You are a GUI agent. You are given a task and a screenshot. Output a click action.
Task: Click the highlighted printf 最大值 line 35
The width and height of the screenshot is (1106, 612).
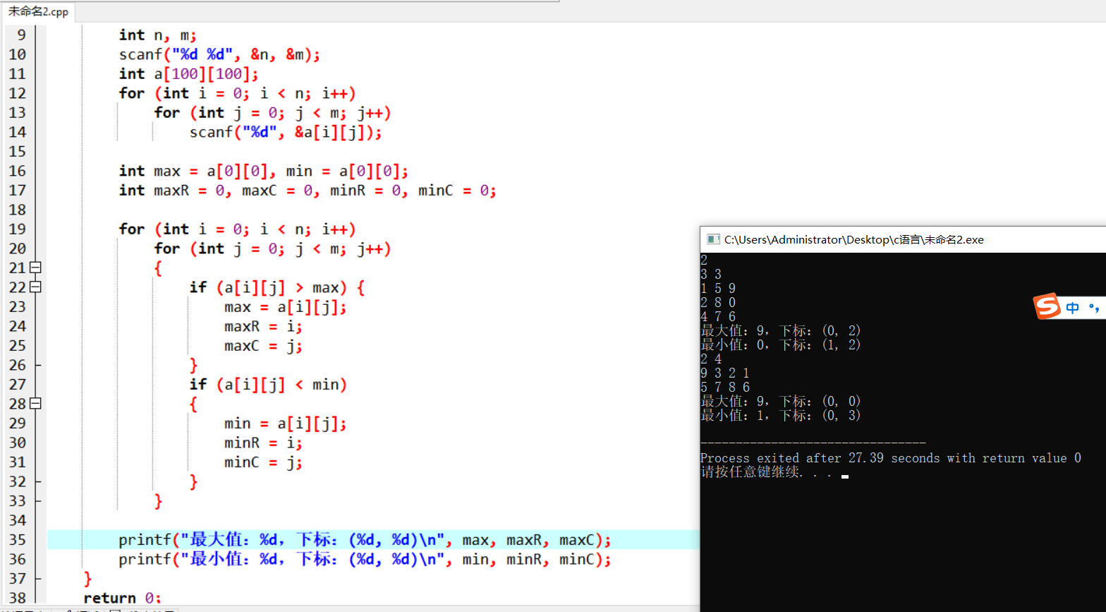365,540
